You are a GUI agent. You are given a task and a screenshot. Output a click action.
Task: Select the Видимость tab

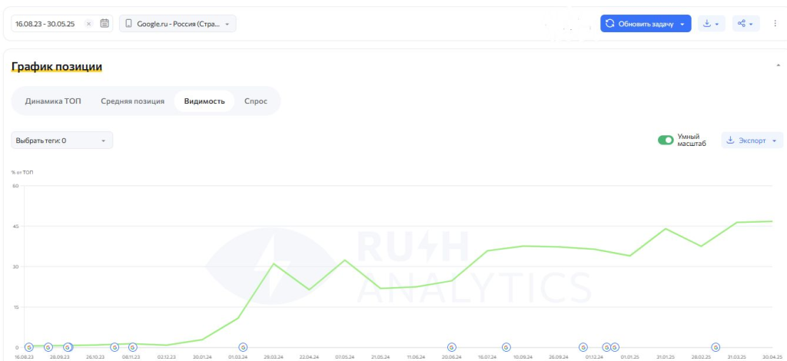pyautogui.click(x=204, y=101)
